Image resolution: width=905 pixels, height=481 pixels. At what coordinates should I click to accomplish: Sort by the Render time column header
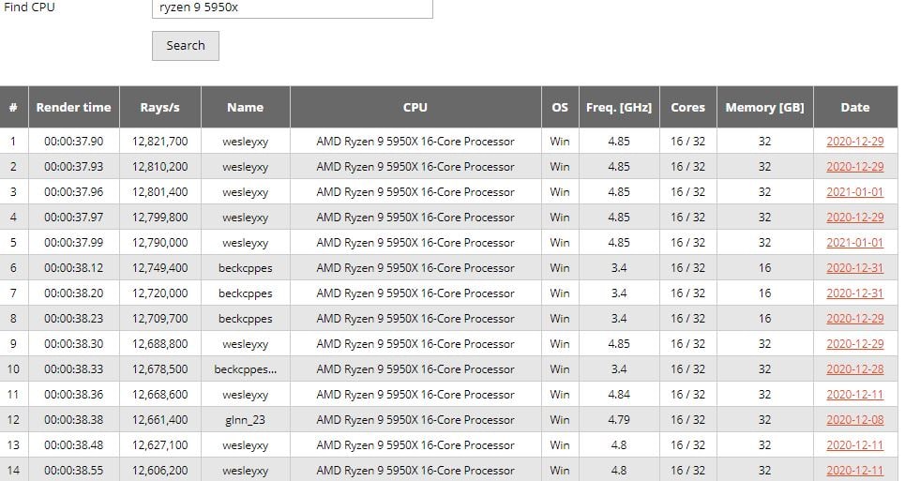[73, 107]
